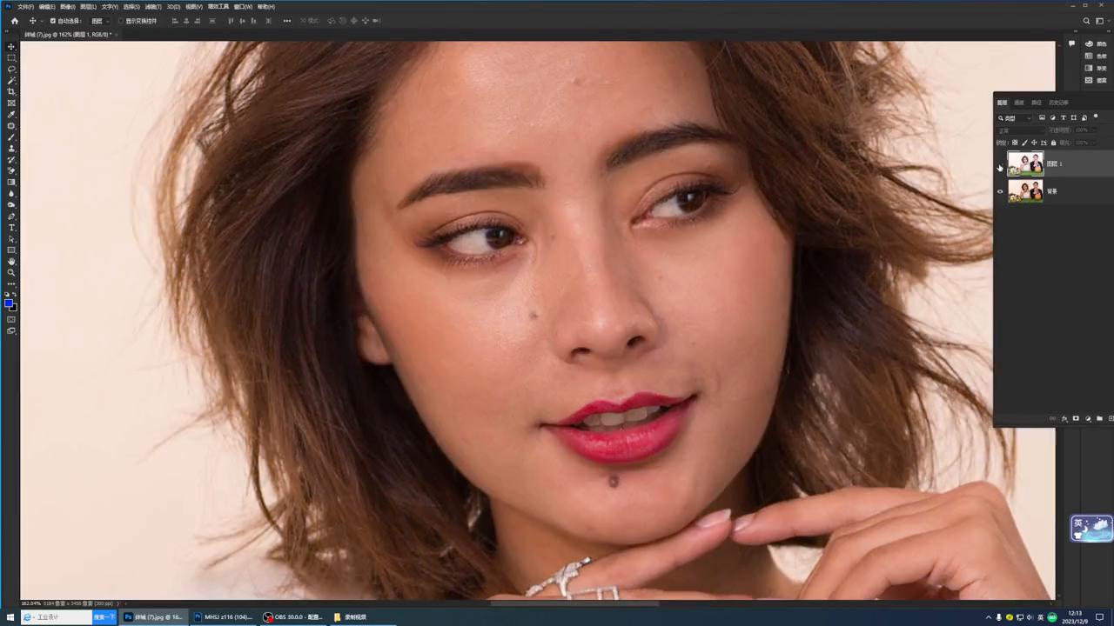Filter layers by pixel layer type
Image resolution: width=1114 pixels, height=626 pixels.
coord(1042,117)
